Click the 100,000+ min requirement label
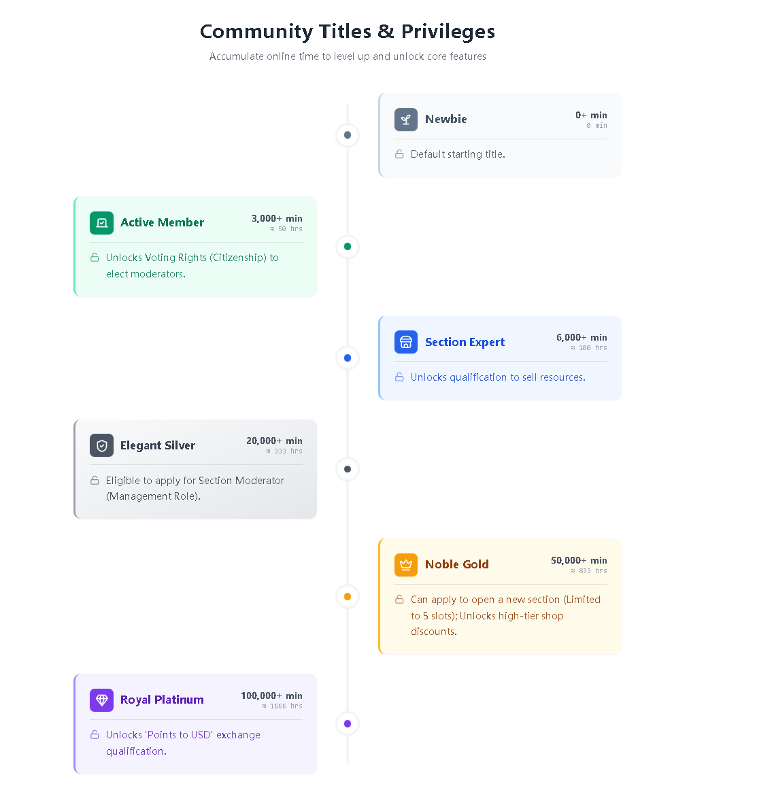This screenshot has height=790, width=757. pyautogui.click(x=271, y=696)
